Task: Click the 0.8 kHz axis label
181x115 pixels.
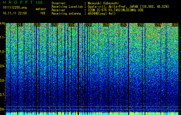Action: tap(2, 80)
